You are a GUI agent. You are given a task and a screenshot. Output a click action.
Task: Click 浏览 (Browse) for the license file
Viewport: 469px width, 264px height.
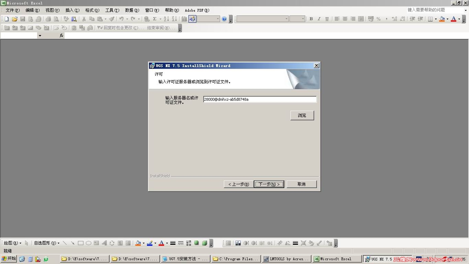[x=302, y=115]
